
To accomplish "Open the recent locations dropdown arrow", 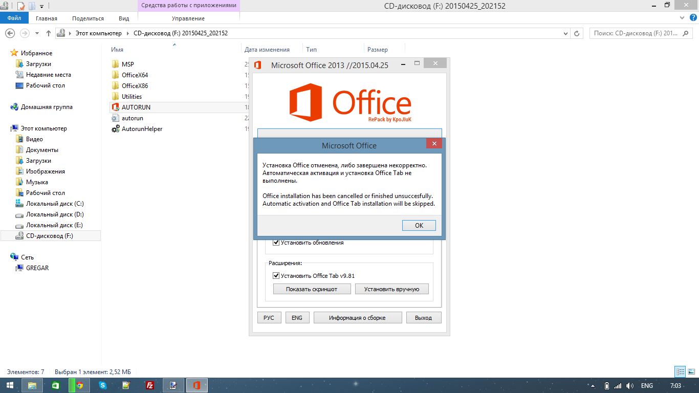I will 37,33.
